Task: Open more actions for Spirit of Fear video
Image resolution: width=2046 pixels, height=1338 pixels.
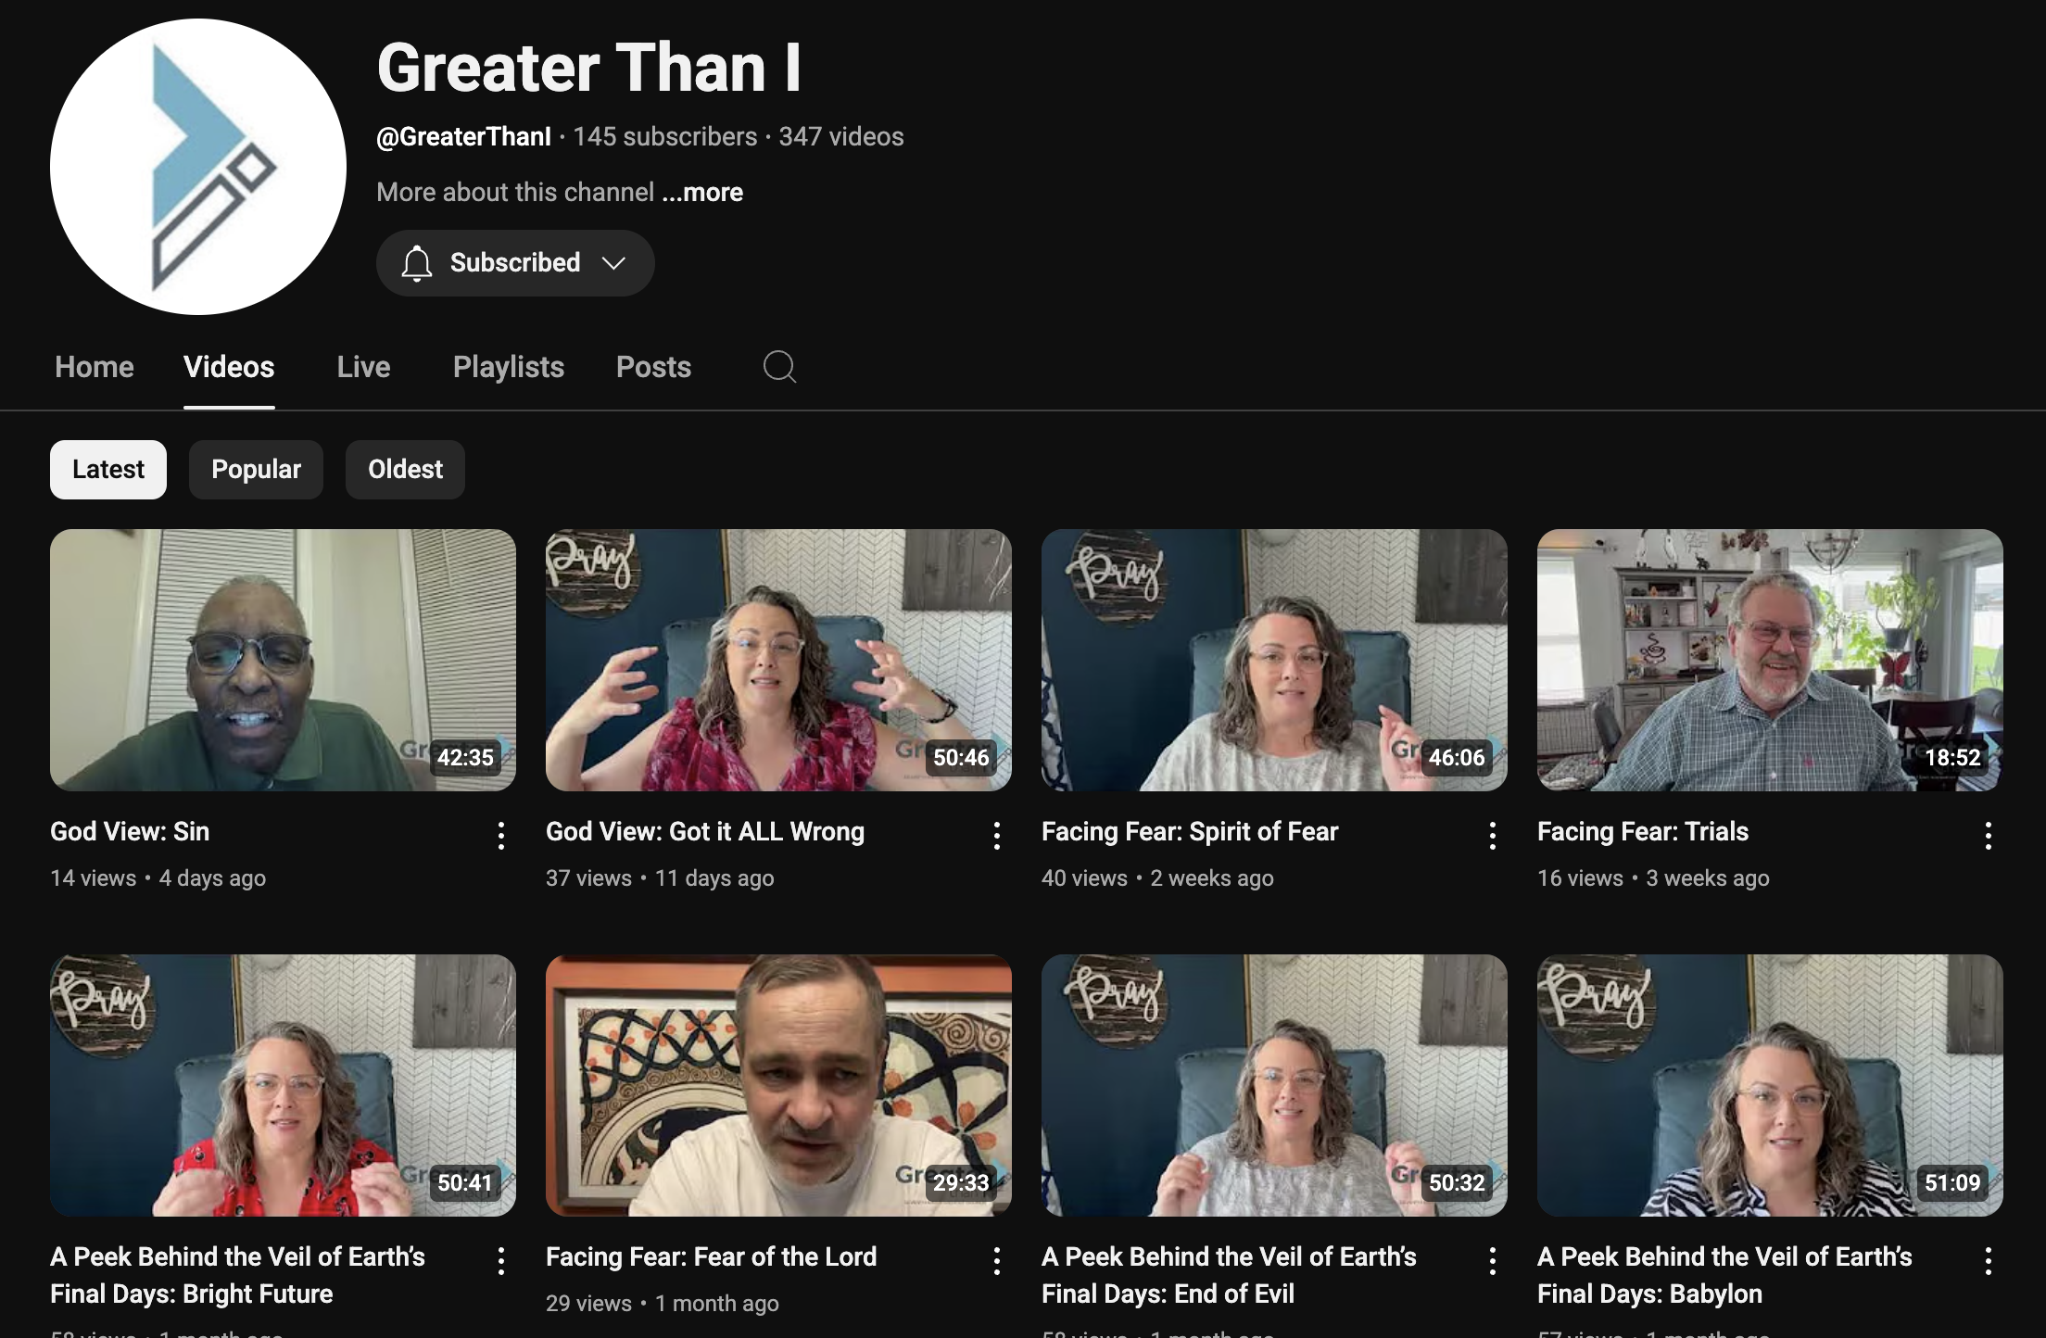Action: click(1492, 836)
